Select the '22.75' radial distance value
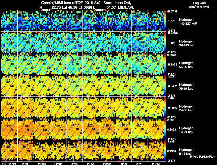This screenshot has width=217, height=165. [x=56, y=7]
